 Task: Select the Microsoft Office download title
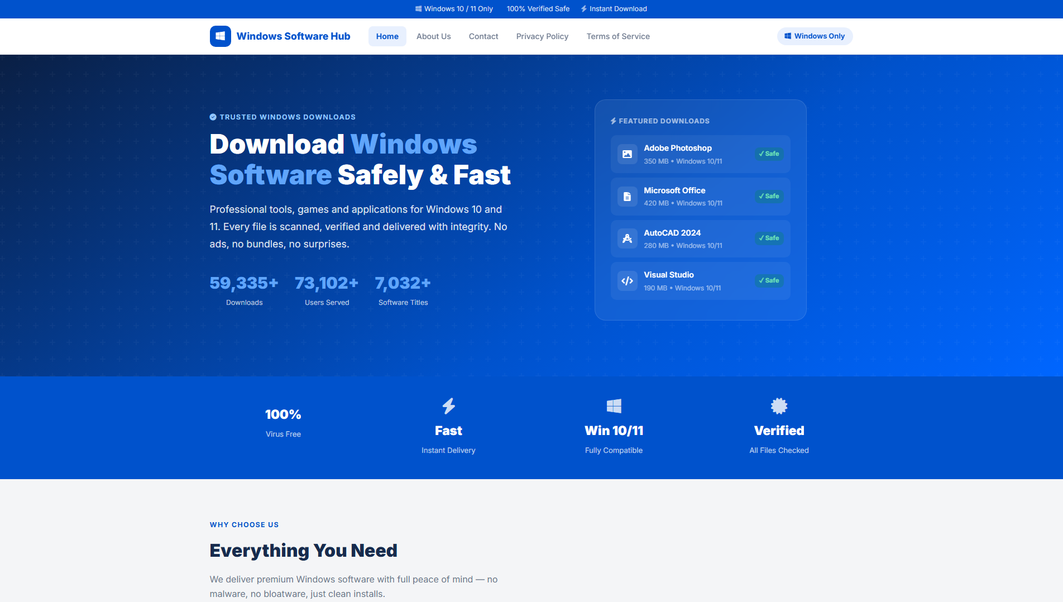coord(674,190)
